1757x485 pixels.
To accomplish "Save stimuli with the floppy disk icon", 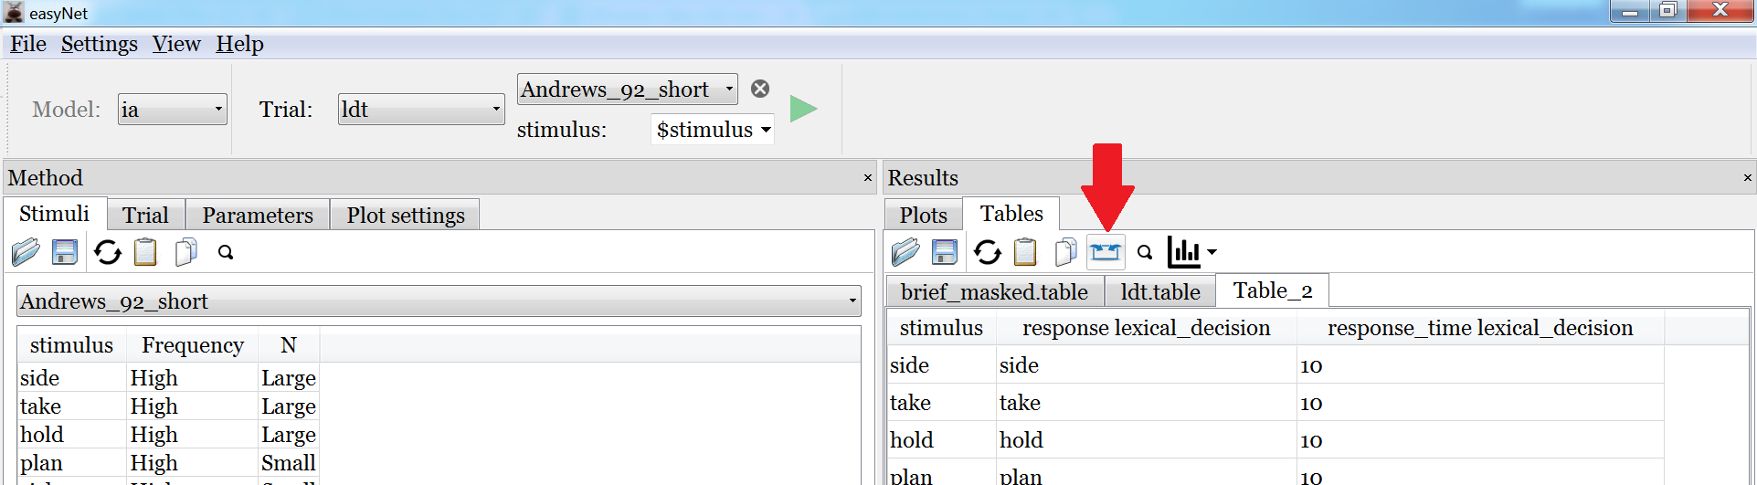I will [x=65, y=252].
